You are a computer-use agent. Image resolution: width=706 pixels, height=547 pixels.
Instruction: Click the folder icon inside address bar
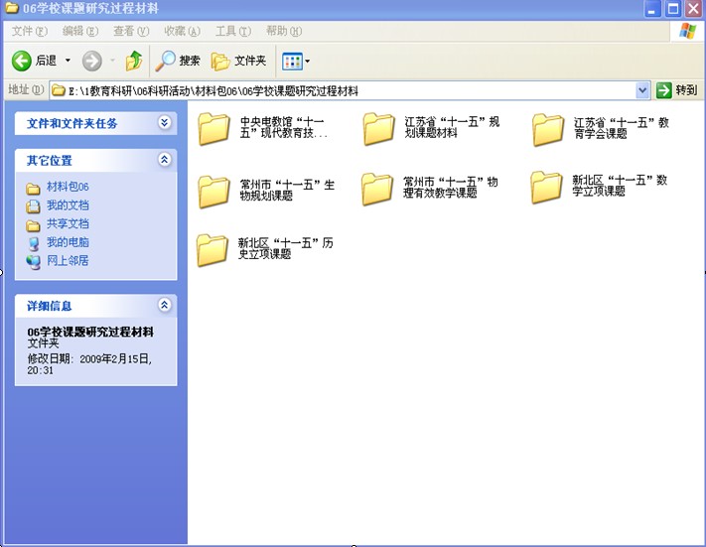(x=58, y=91)
